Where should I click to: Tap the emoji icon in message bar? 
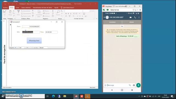pyautogui.click(x=105, y=85)
